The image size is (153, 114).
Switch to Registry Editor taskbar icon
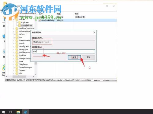click(x=26, y=112)
